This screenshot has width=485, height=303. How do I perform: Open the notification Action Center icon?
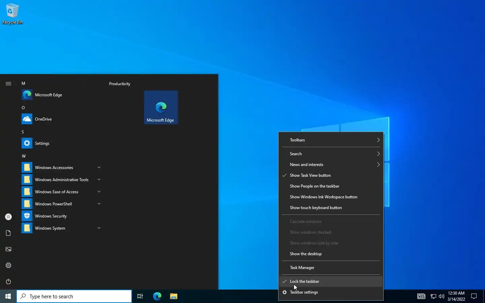(474, 296)
